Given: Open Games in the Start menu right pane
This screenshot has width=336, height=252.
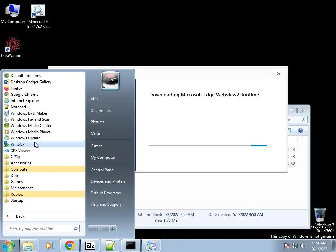Looking at the screenshot, I should pyautogui.click(x=96, y=146).
